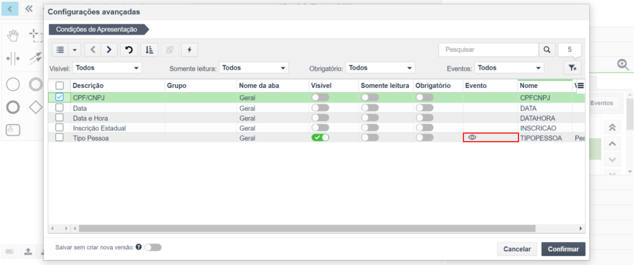635x265 pixels.
Task: Click the filter funnel icon
Action: (572, 68)
